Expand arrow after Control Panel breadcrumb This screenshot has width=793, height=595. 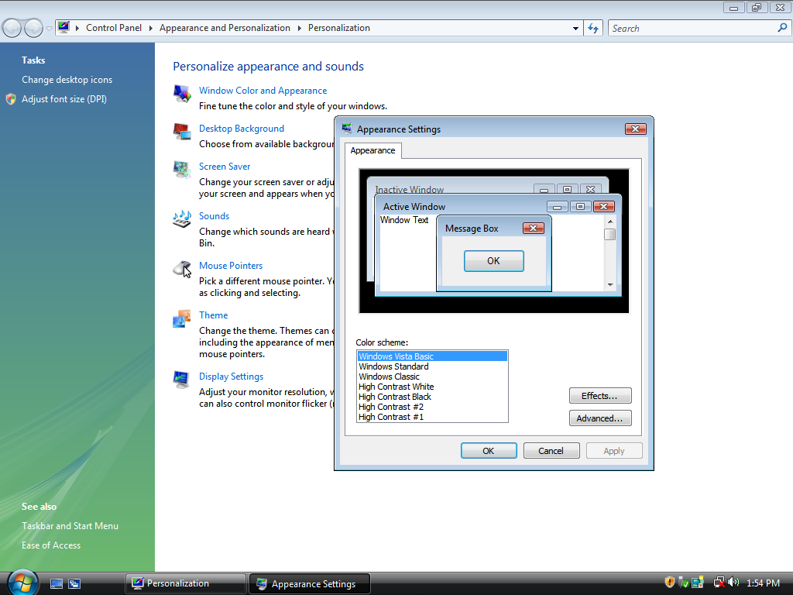151,28
